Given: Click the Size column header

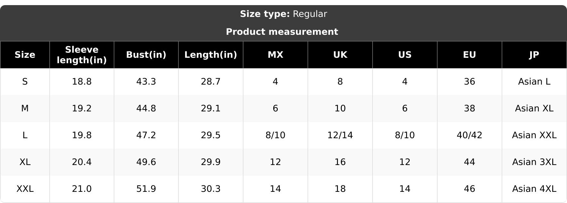Looking at the screenshot, I should click(25, 55).
